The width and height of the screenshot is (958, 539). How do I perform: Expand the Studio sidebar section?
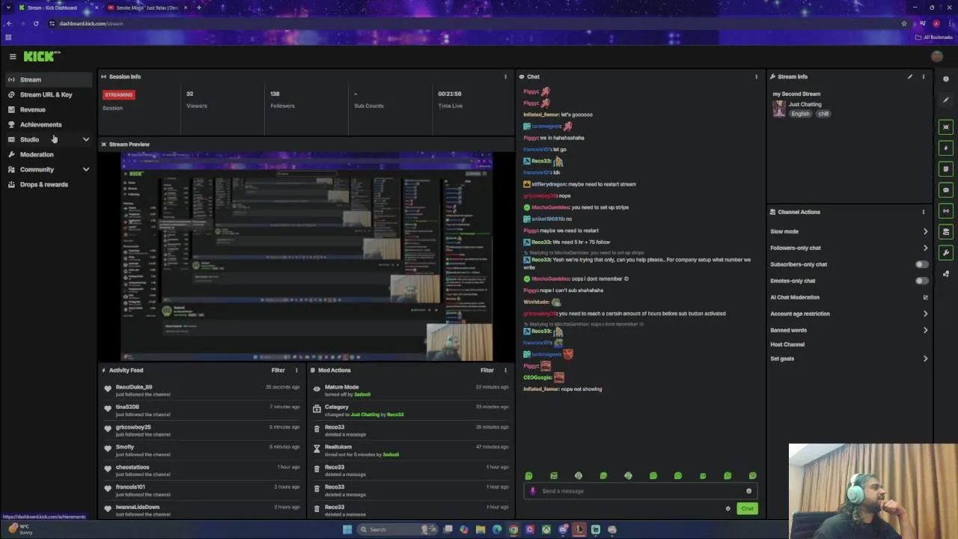[85, 140]
